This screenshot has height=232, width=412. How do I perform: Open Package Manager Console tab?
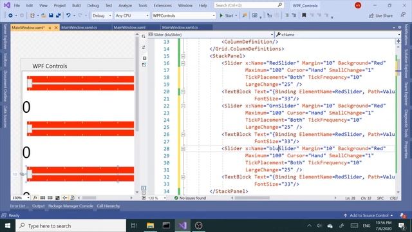point(71,206)
